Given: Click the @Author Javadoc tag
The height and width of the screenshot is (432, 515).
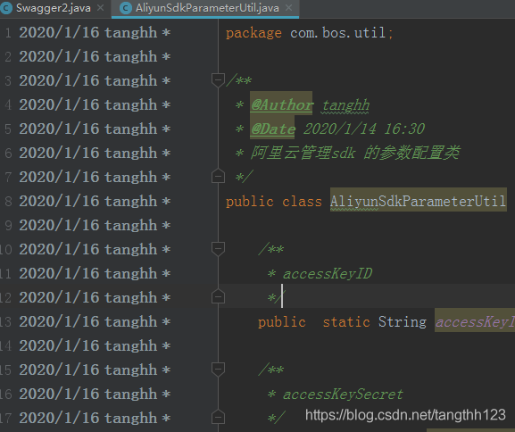Looking at the screenshot, I should click(281, 104).
